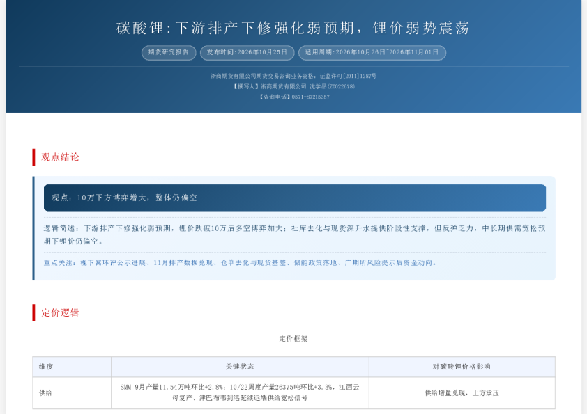The image size is (587, 414).
Task: Click the 供给 row label cell
Action: pyautogui.click(x=72, y=392)
